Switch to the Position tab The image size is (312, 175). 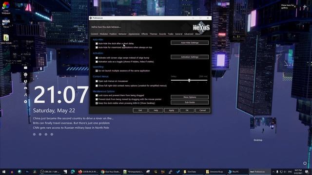click(113, 34)
